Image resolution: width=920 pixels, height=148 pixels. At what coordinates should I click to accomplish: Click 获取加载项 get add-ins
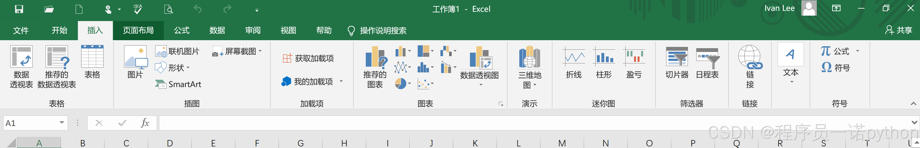[308, 58]
